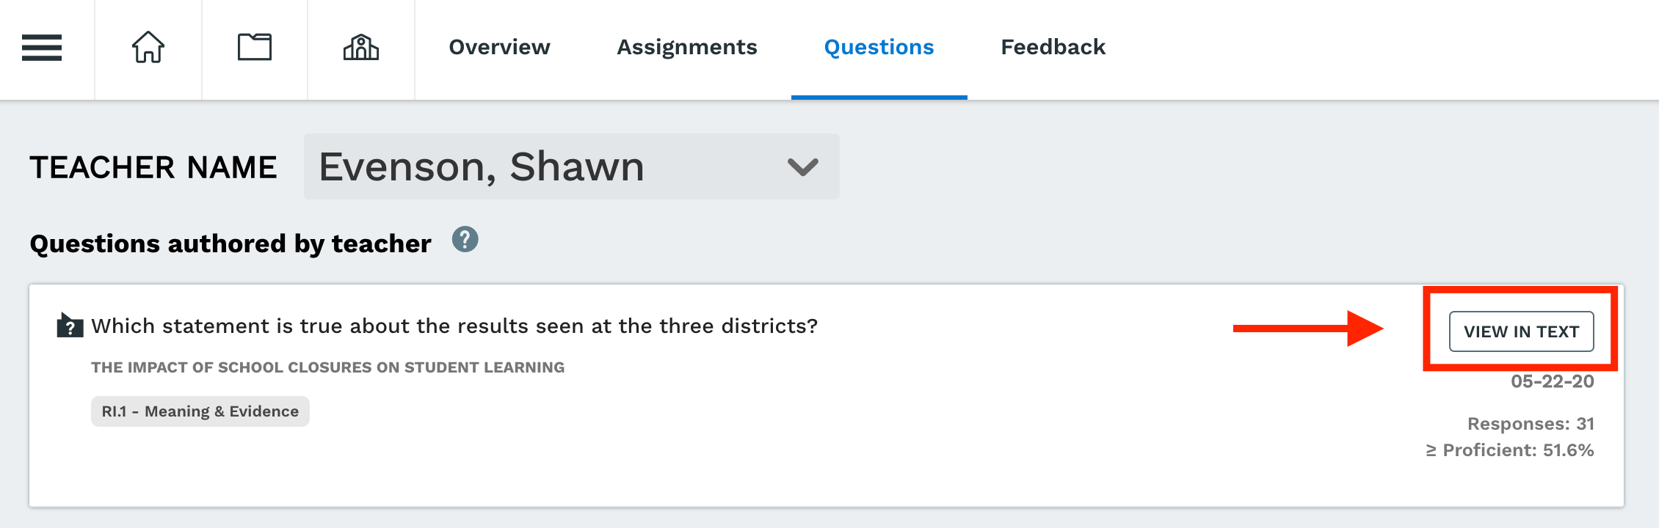Image resolution: width=1659 pixels, height=528 pixels.
Task: Switch to the Assignments tab
Action: (687, 48)
